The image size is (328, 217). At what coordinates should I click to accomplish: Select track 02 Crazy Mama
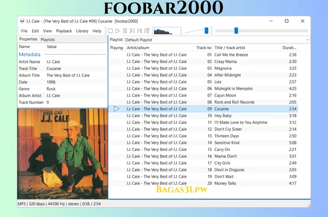[203, 62]
